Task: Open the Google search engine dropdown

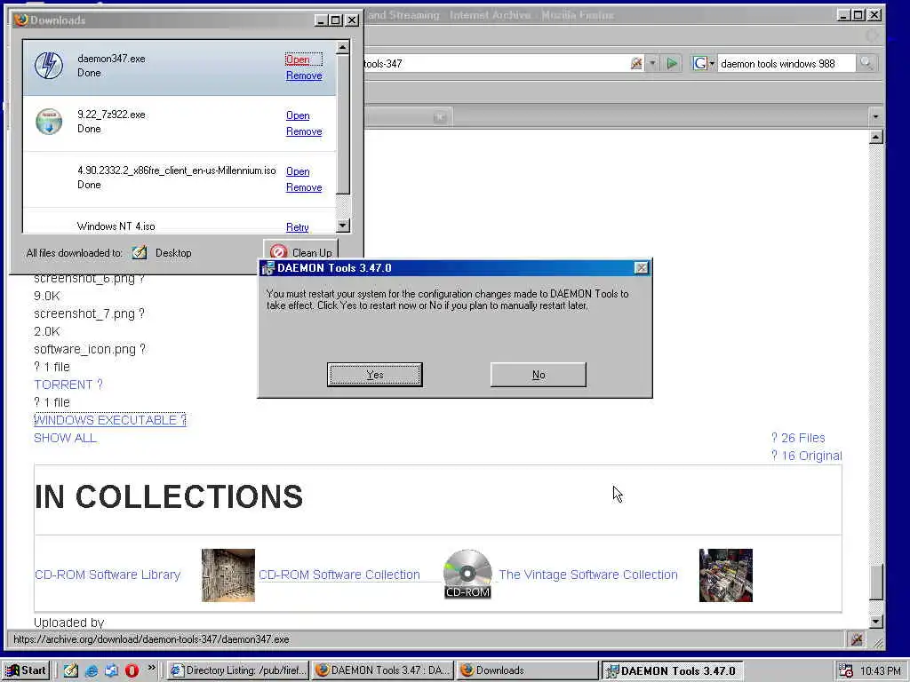Action: point(704,63)
